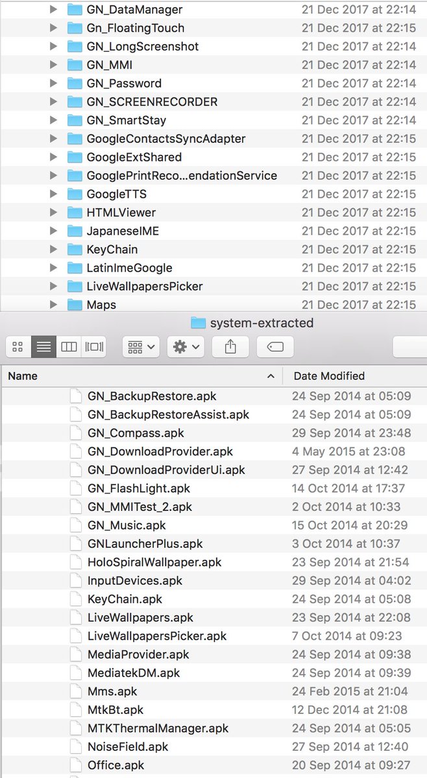
Task: Select the InputDevices.apk file icon
Action: click(x=76, y=580)
